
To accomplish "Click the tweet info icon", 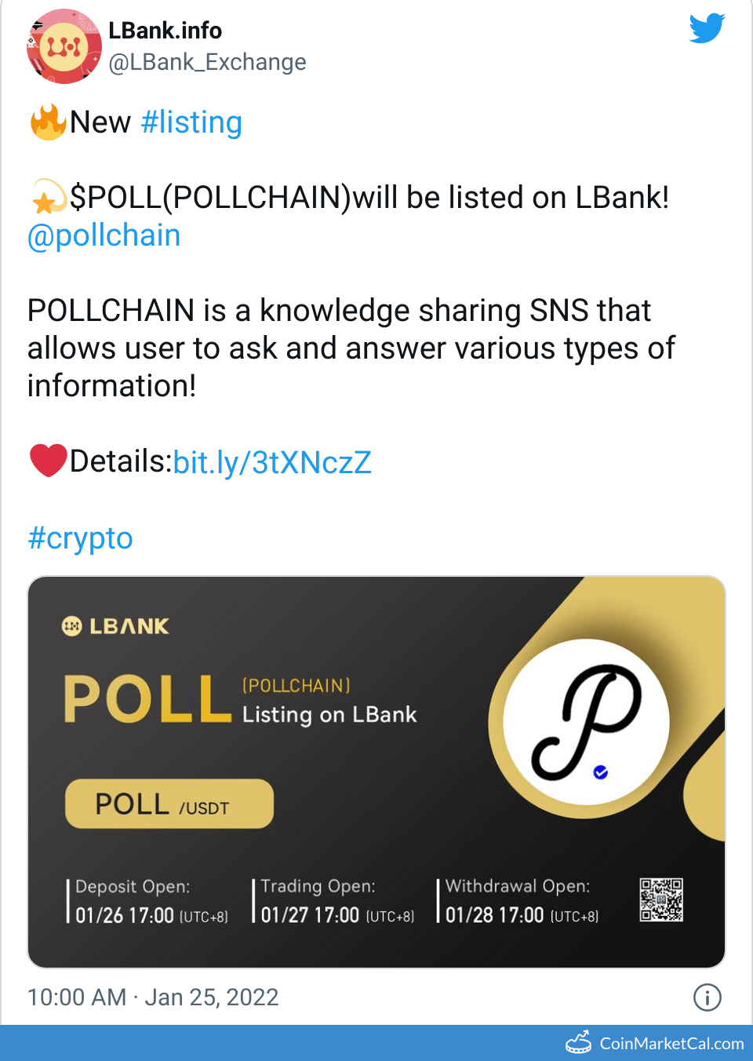I will (x=707, y=997).
